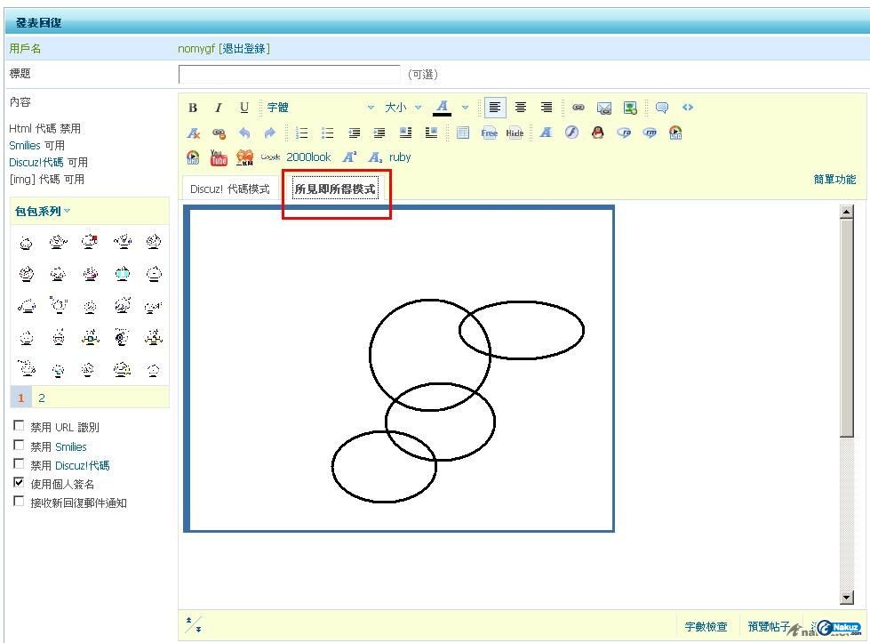Insert ordered numbered list
Image resolution: width=870 pixels, height=643 pixels.
click(302, 133)
